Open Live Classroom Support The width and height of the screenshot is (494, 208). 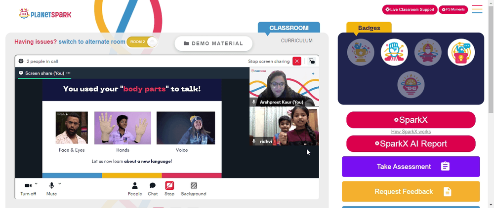410,9
